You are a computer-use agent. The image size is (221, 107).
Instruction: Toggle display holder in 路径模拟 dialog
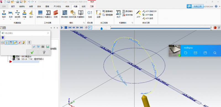(11, 43)
